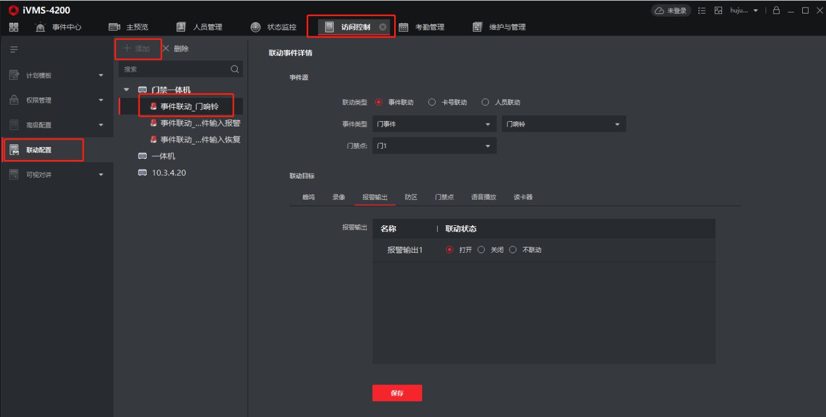Click the 名称 column header
Screen dimensions: 826x417
tap(389, 229)
